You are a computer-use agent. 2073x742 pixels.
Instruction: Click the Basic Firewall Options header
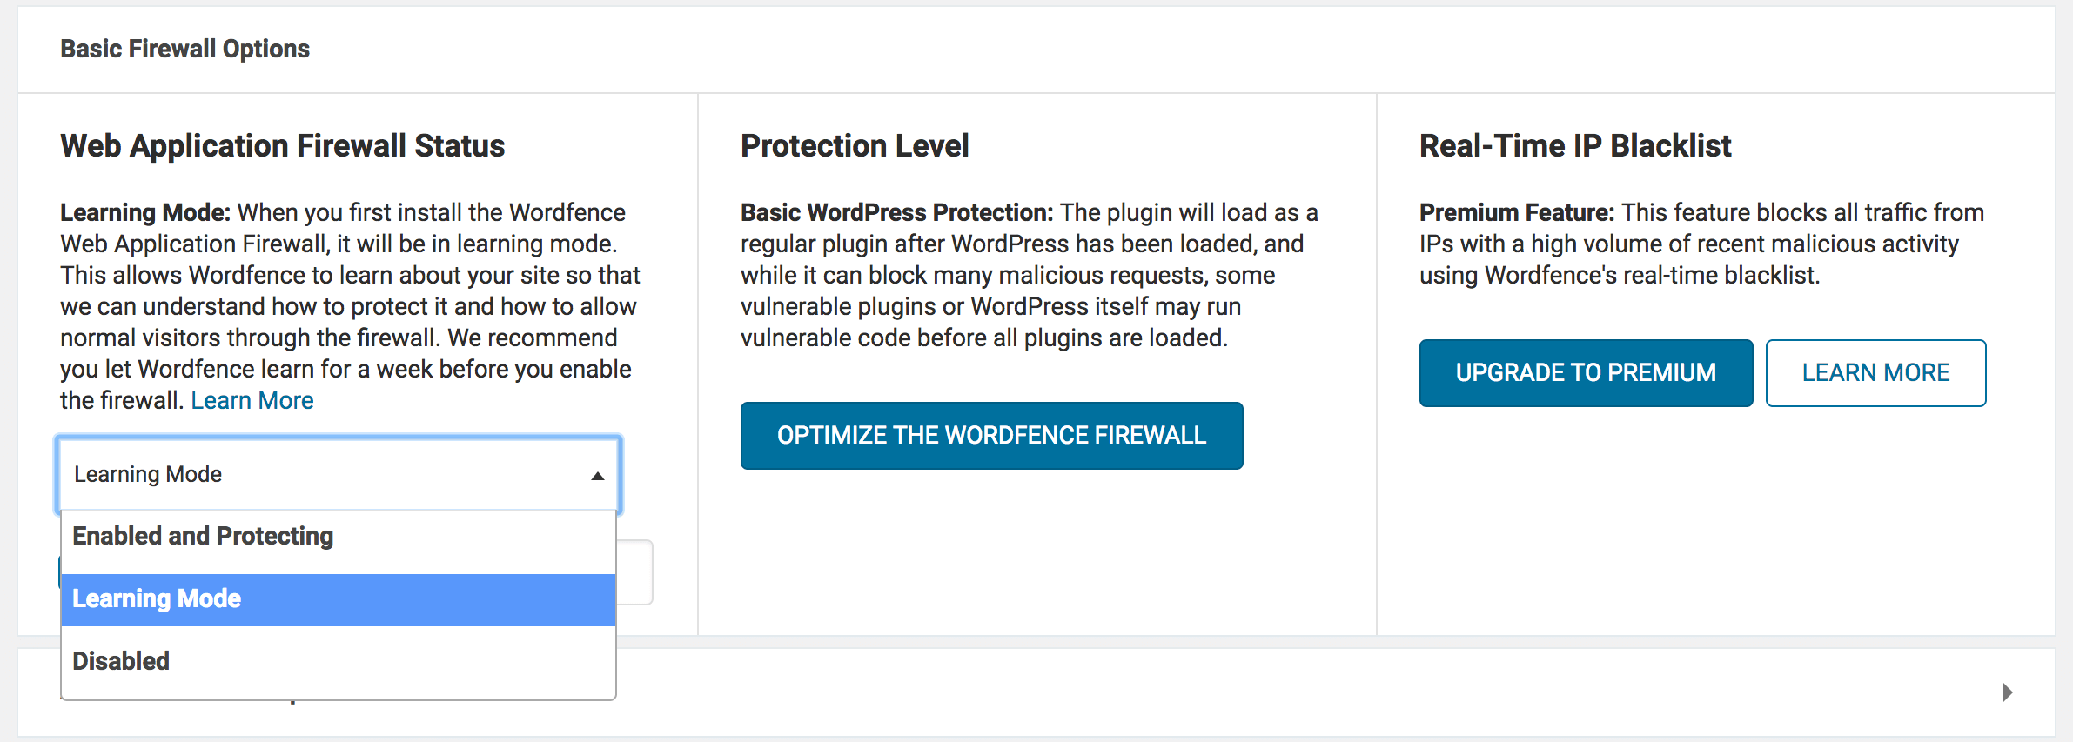click(x=184, y=49)
